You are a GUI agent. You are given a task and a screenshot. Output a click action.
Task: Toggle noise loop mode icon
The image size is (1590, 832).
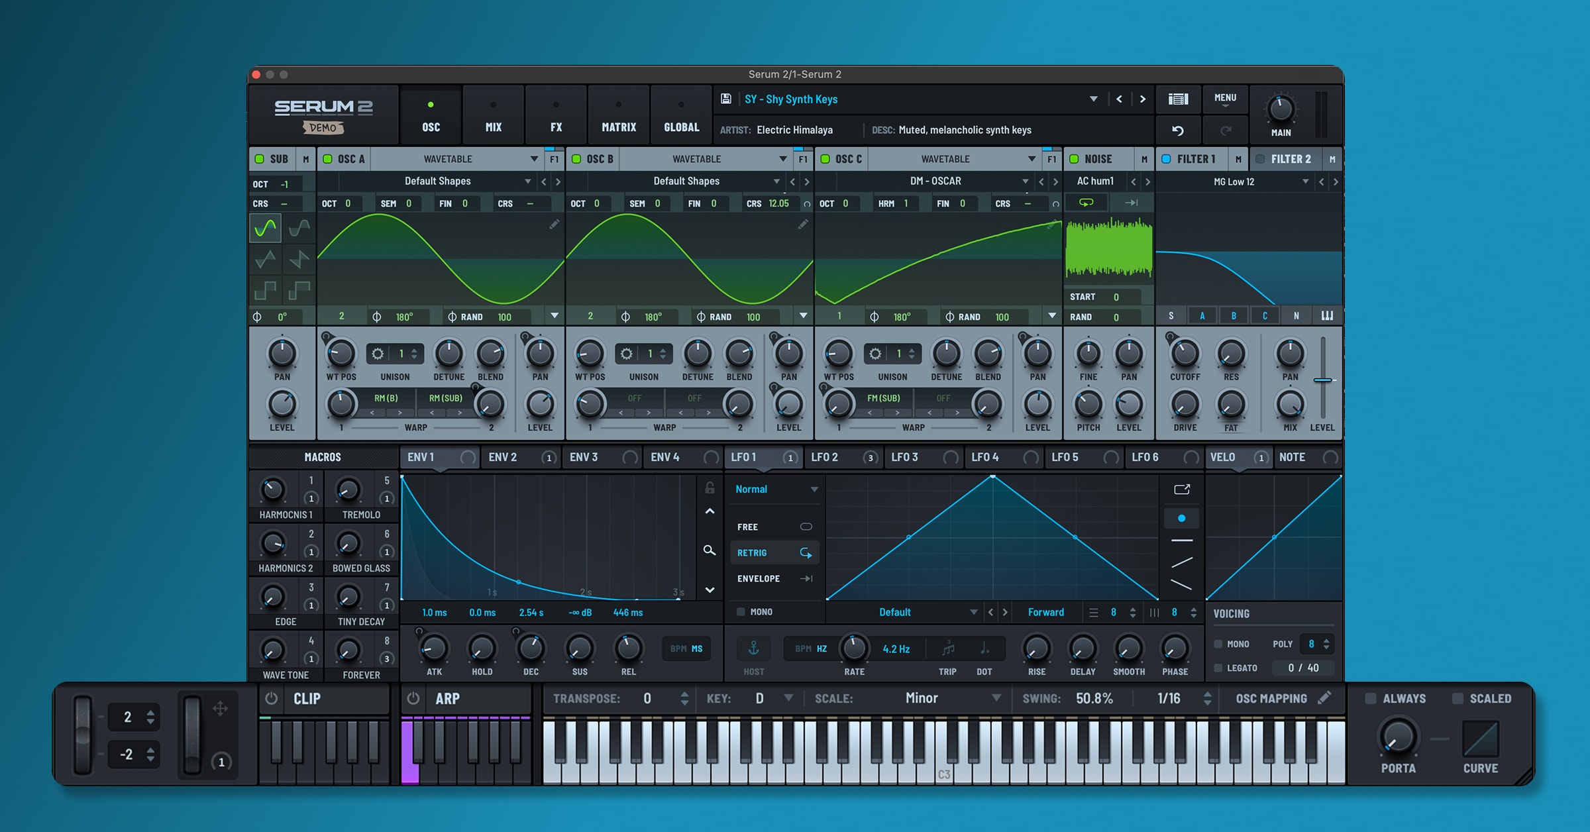(x=1086, y=203)
